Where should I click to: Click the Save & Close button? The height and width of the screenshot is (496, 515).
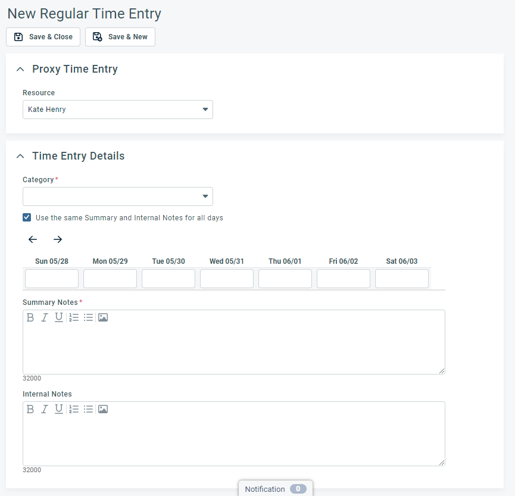point(43,36)
